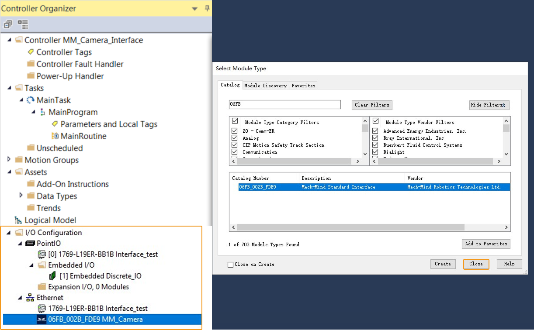Switch to the Module Discovery tab
Screen dimensions: 534x330
coord(265,86)
